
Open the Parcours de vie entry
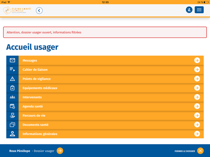tap(105, 116)
